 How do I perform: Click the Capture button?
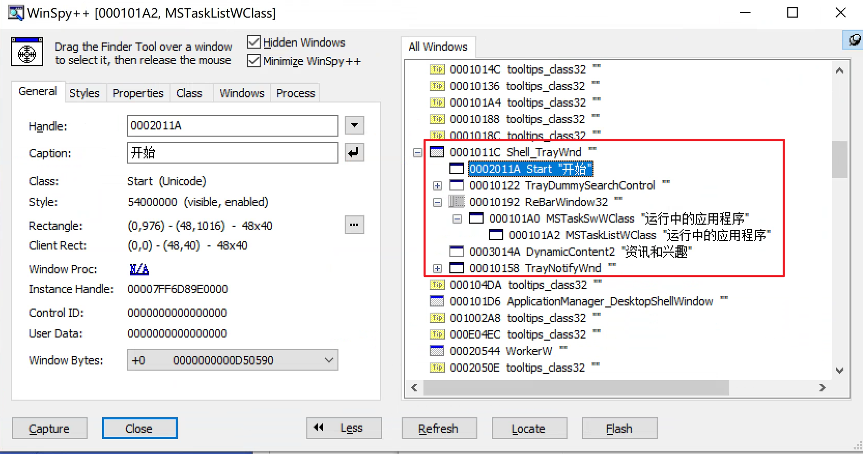tap(49, 428)
